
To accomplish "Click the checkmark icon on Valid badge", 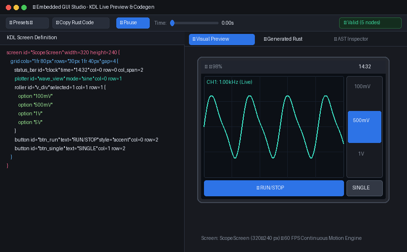I will tap(345, 23).
